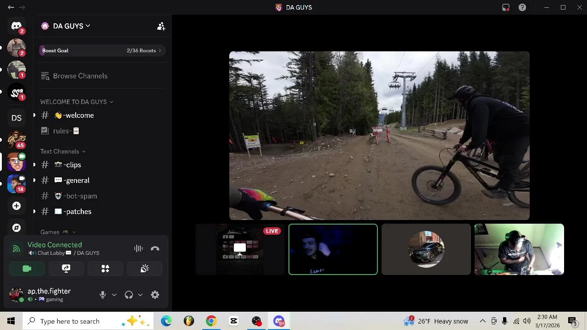Show hidden system tray icons

tap(482, 321)
